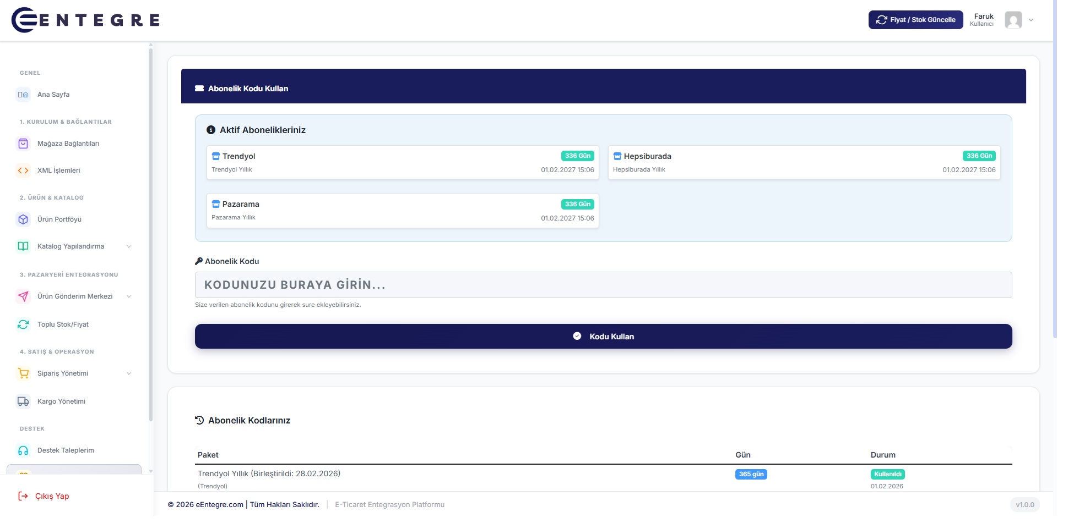Click the Gün column header
Screen dimensions: 1074x523
tap(743, 455)
